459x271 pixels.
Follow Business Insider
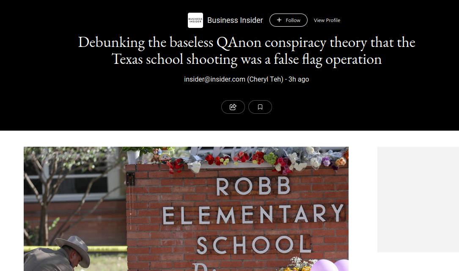[289, 20]
